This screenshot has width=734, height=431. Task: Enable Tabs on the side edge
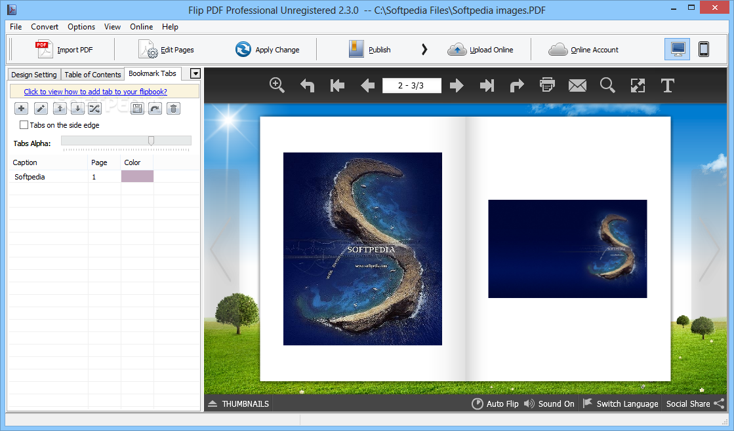24,125
